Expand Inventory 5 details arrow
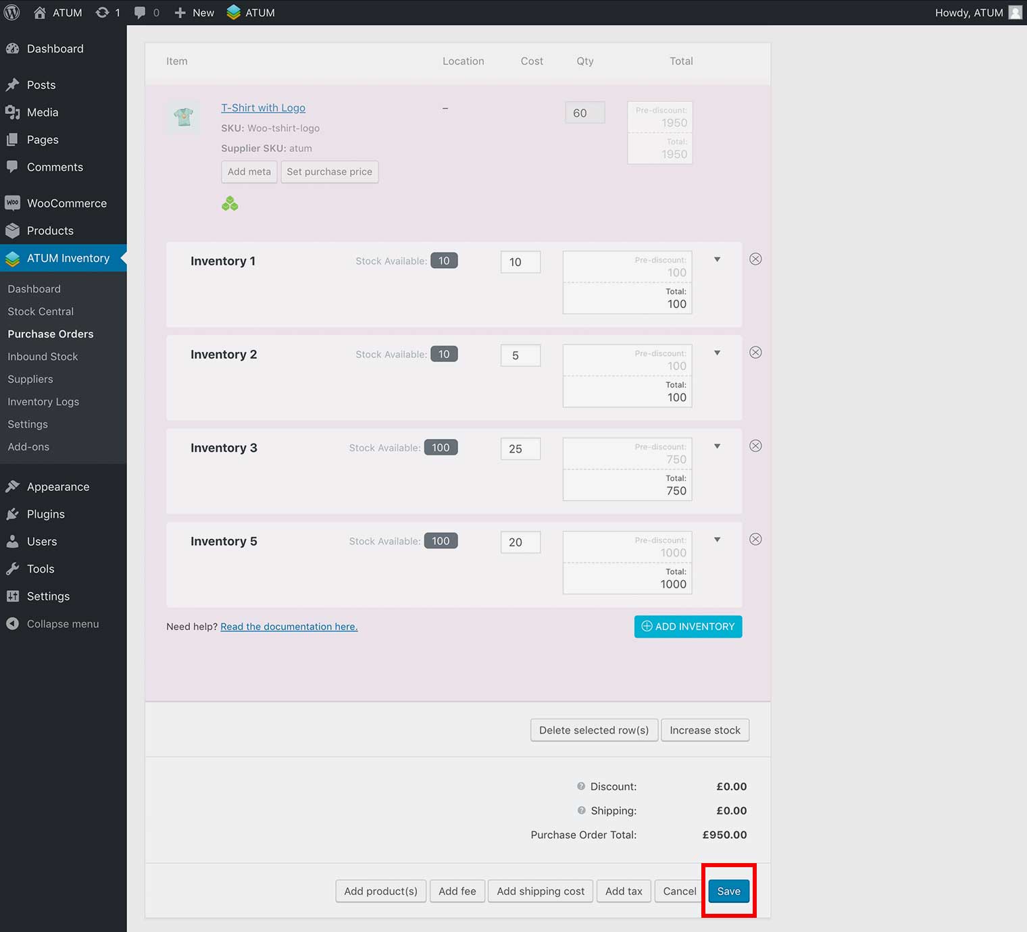Viewport: 1027px width, 932px height. point(717,540)
